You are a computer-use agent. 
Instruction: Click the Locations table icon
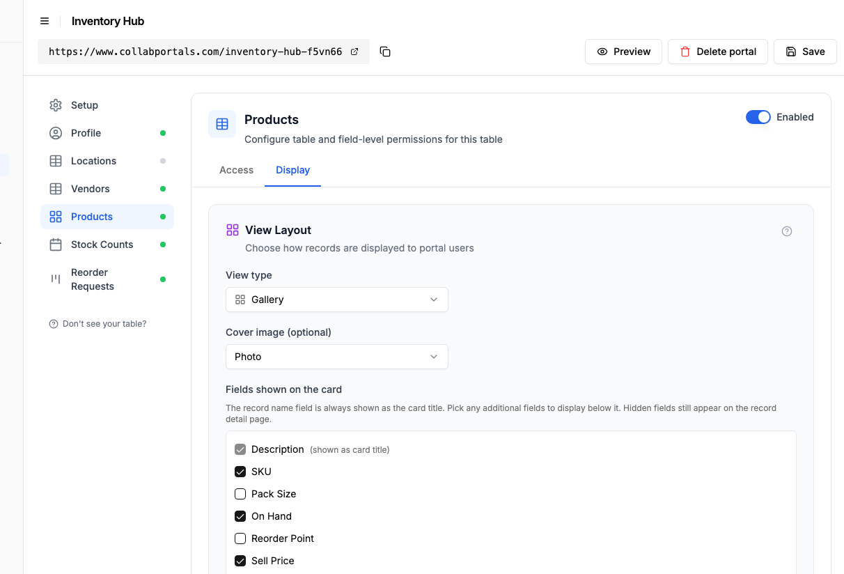(56, 161)
